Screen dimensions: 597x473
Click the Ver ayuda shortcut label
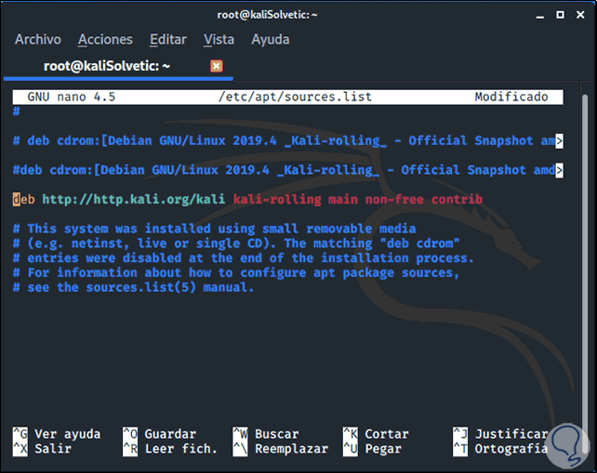click(x=67, y=434)
